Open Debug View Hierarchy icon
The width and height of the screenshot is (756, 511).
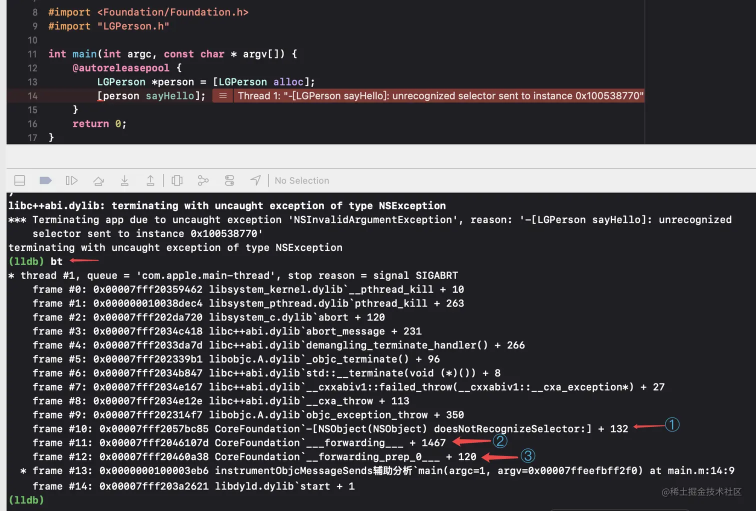(177, 180)
